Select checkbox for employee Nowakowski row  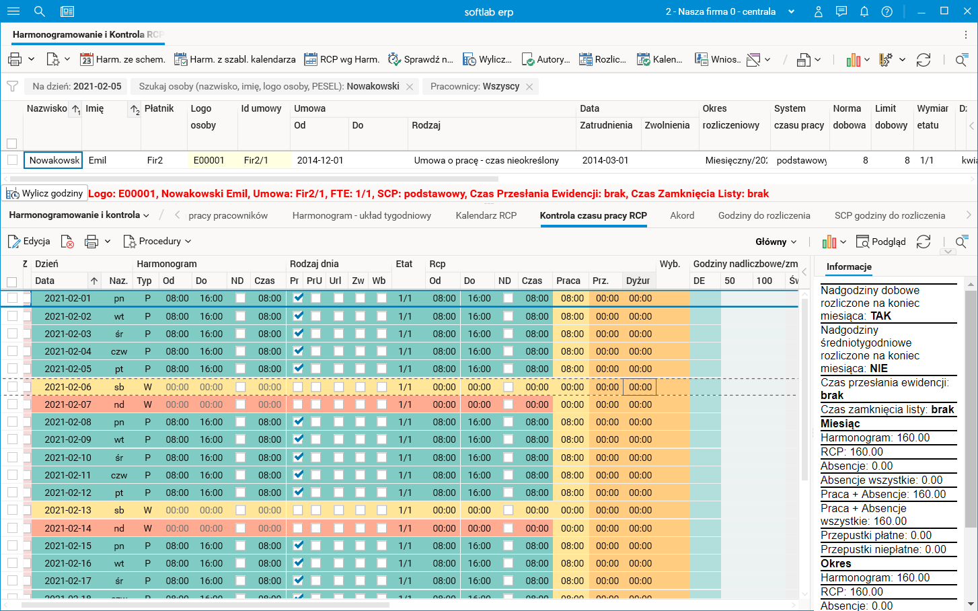click(x=12, y=160)
